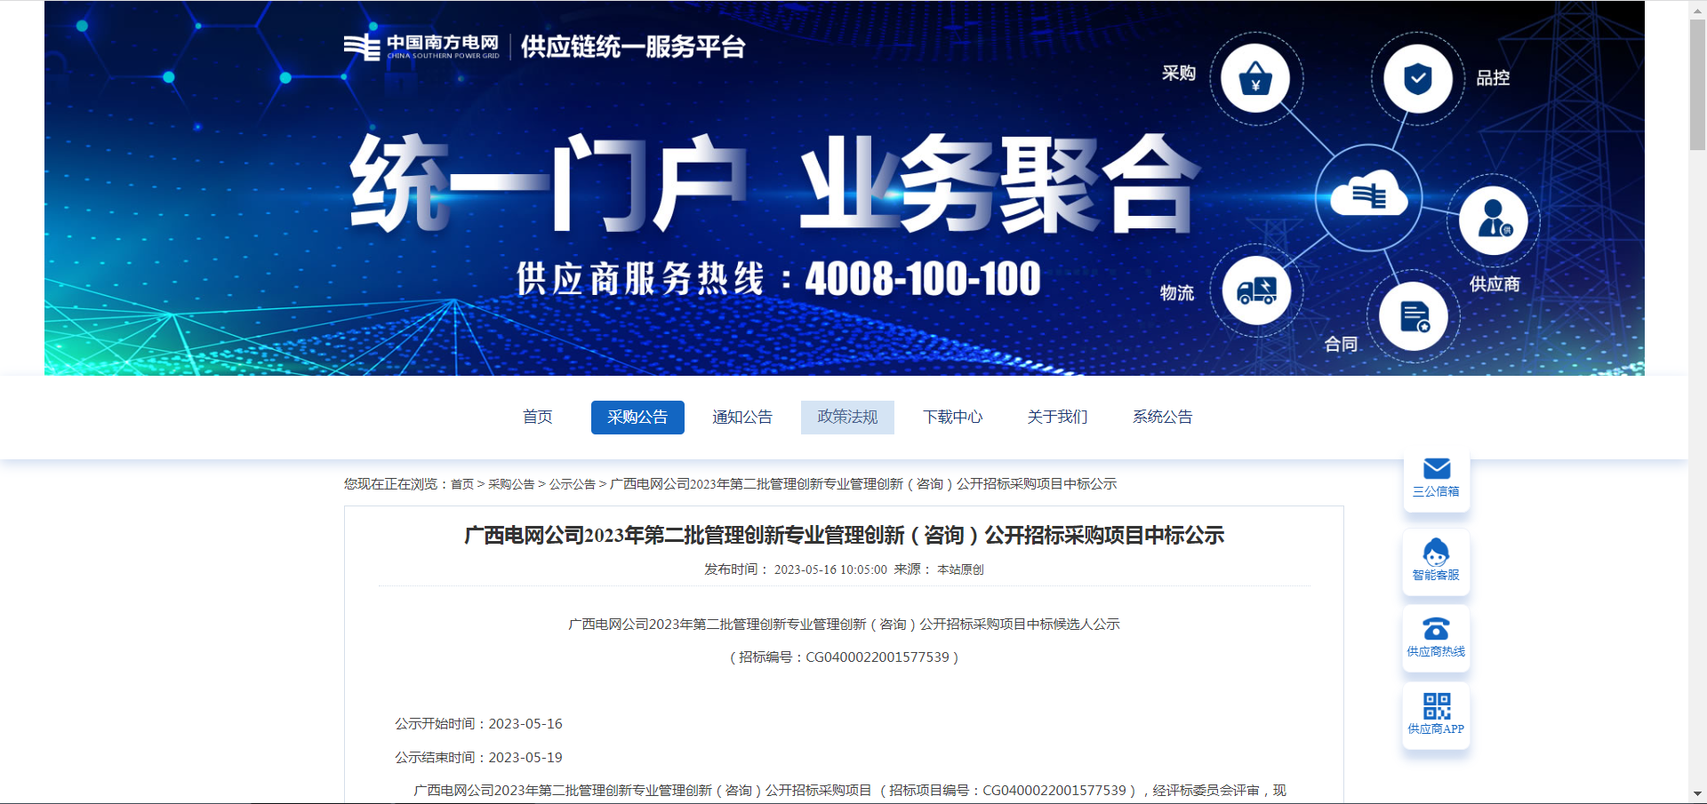Click the 品控 shield check icon
This screenshot has width=1707, height=804.
click(x=1417, y=78)
